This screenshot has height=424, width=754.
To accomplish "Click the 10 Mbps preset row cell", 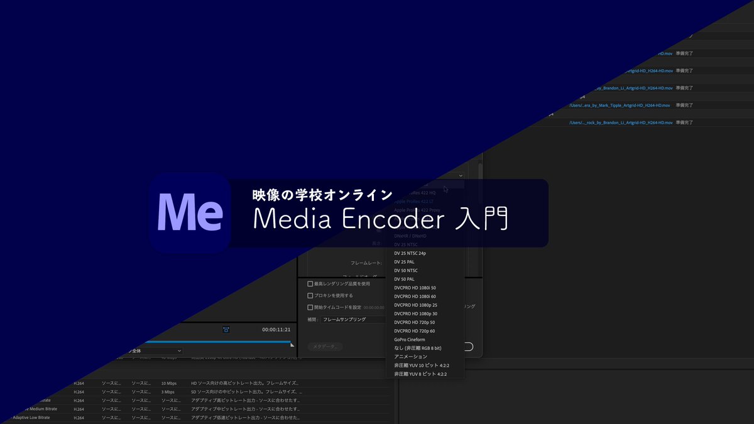I will [168, 383].
